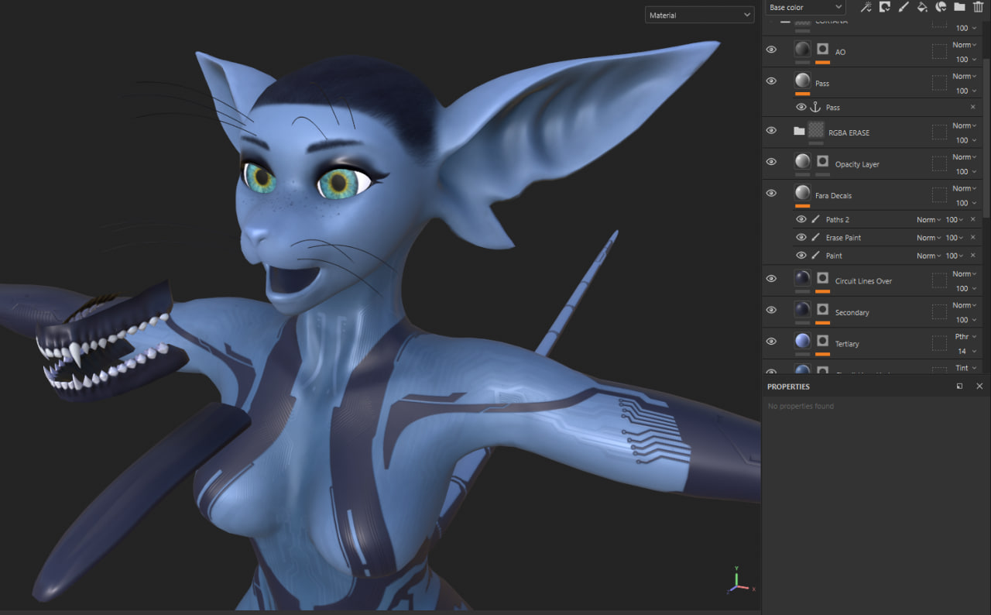Hide the Paths 2 effect

point(801,220)
